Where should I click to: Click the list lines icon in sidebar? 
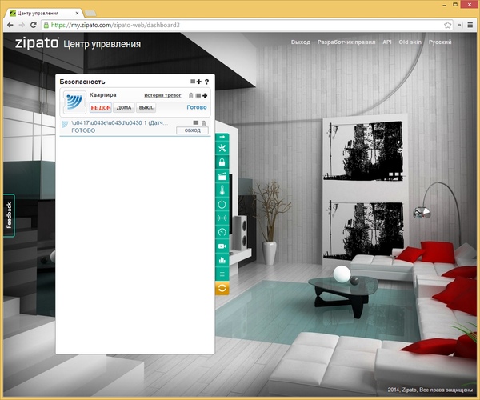pyautogui.click(x=222, y=274)
